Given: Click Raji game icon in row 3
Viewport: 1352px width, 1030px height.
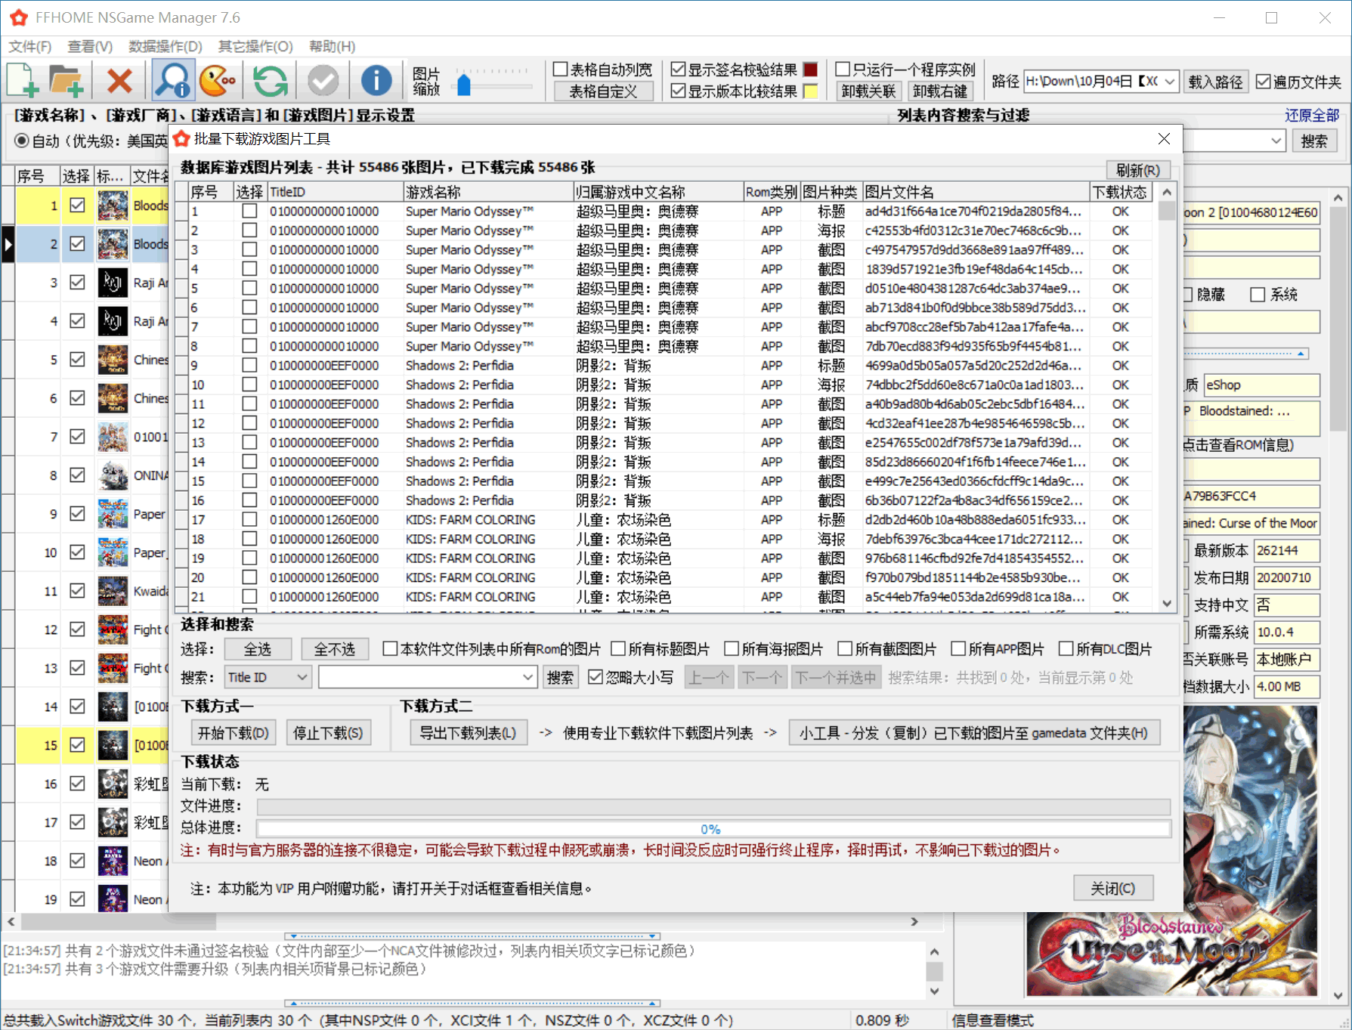Looking at the screenshot, I should tap(113, 283).
